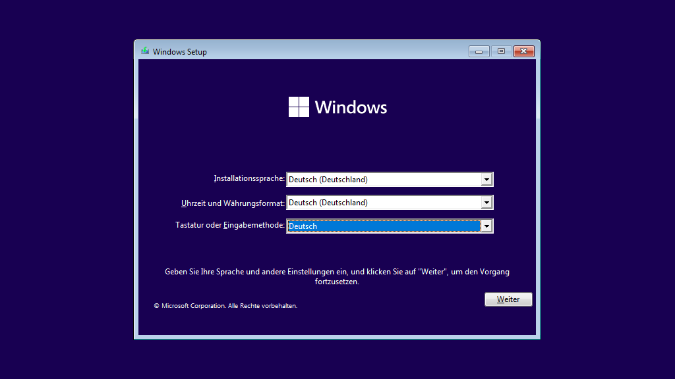Expand the Uhrzeit und Währungsformat dropdown arrow

point(486,203)
